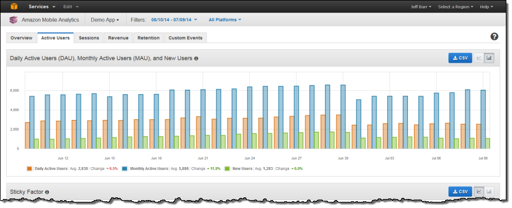
Task: Download Sticky Factor CSV
Action: tap(460, 192)
